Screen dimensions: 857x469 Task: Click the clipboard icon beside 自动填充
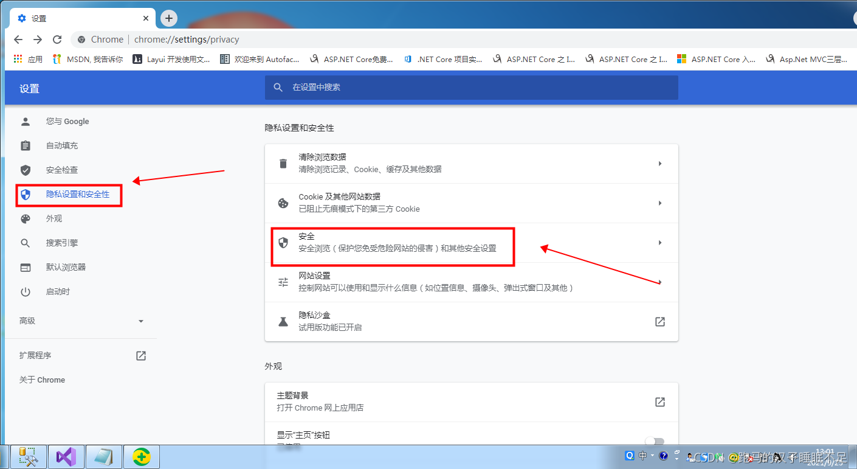pos(26,146)
